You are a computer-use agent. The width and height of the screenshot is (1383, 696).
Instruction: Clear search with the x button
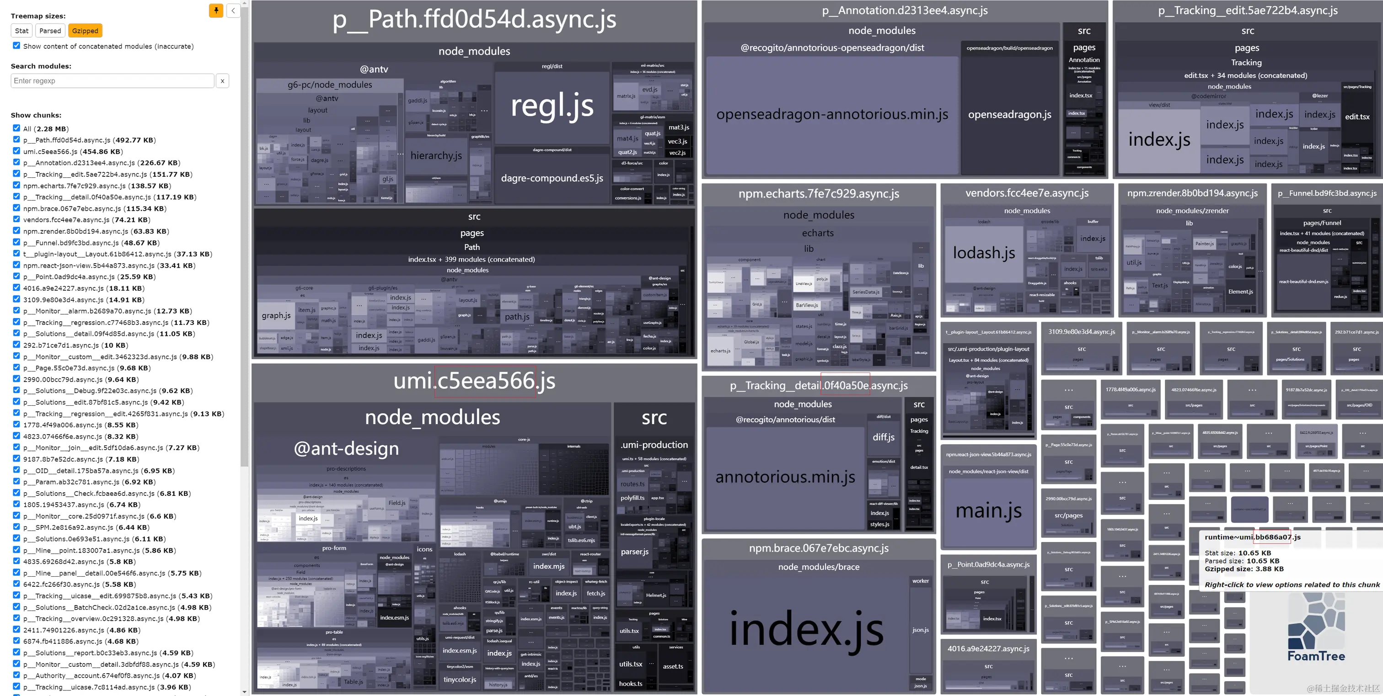coord(222,80)
